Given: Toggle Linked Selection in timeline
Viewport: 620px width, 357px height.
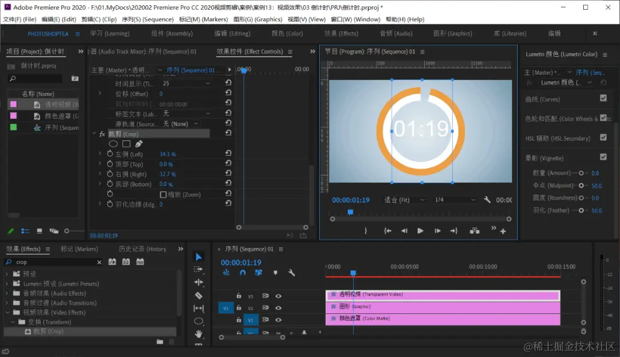Looking at the screenshot, I should (x=258, y=273).
